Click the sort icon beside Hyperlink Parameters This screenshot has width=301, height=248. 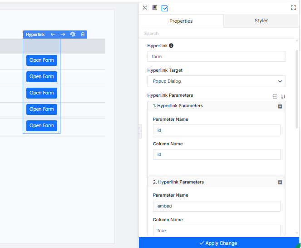click(283, 96)
